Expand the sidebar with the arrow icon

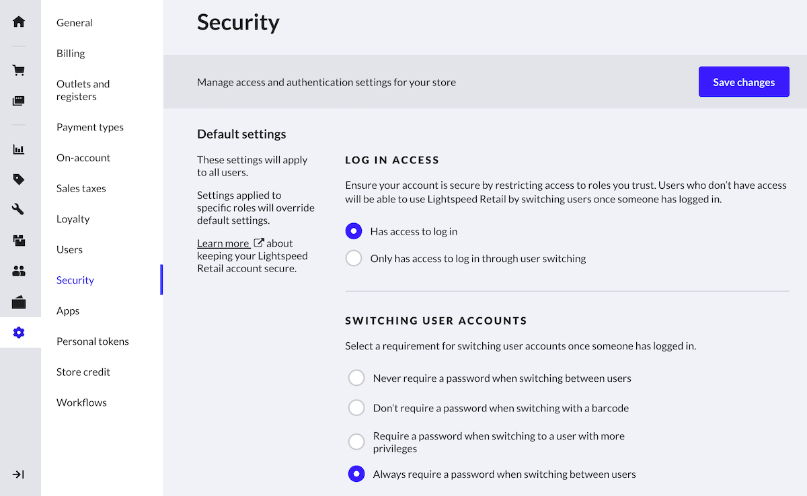tap(19, 474)
